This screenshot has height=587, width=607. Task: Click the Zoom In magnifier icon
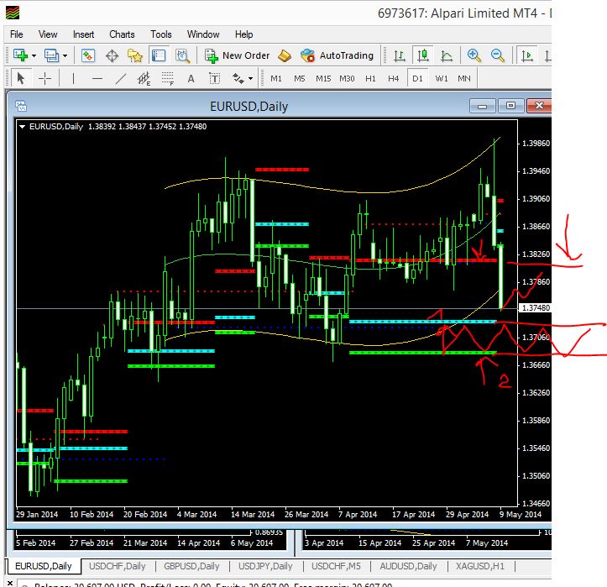coord(474,55)
